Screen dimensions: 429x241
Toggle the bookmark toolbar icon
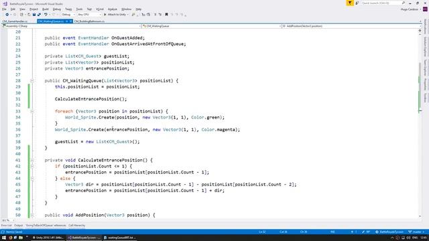coord(166,15)
